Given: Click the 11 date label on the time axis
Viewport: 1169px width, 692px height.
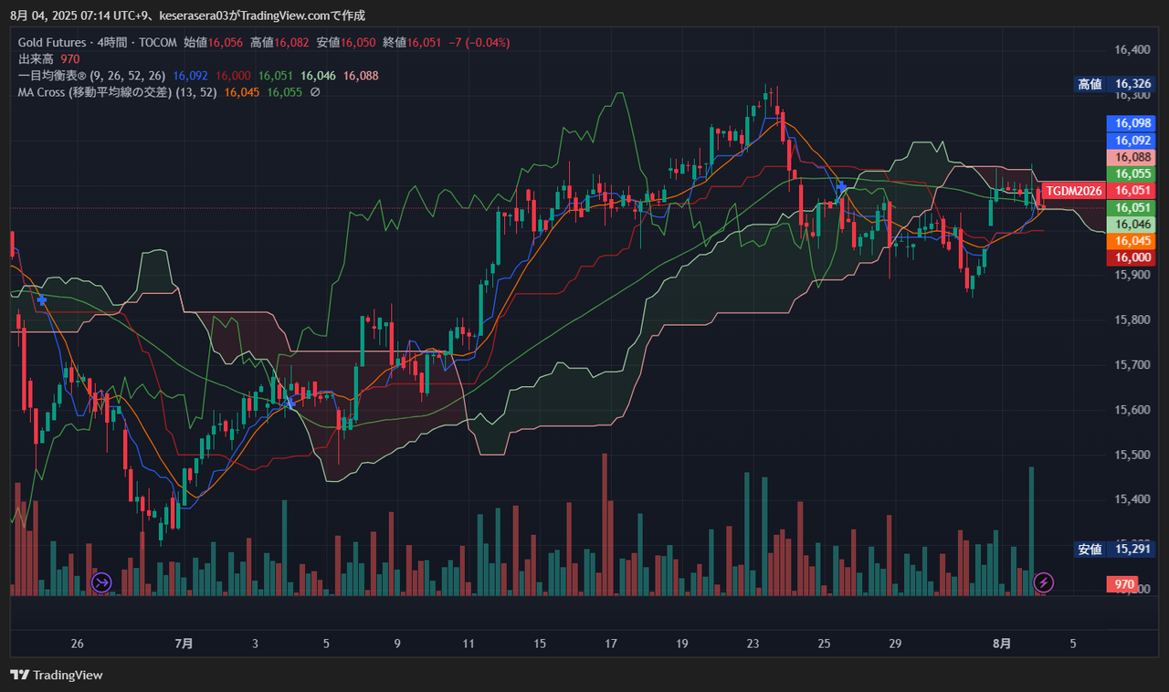Looking at the screenshot, I should click(469, 644).
